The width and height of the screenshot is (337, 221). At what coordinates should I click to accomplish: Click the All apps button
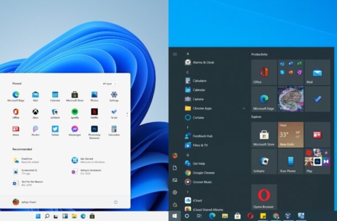point(109,83)
